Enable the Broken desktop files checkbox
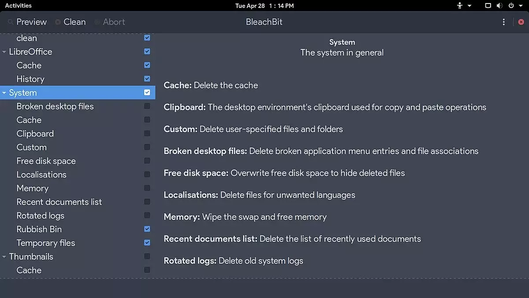This screenshot has width=529, height=298. 147,106
